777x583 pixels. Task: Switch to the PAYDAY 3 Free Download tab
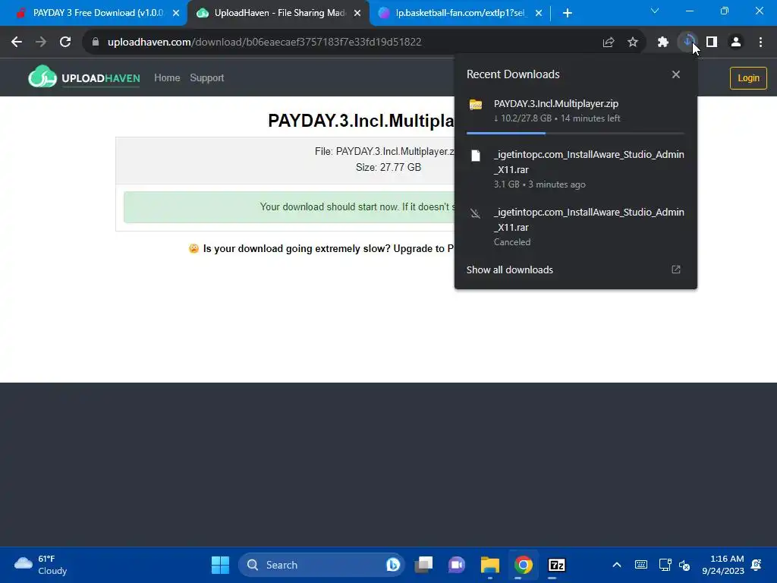tap(98, 13)
